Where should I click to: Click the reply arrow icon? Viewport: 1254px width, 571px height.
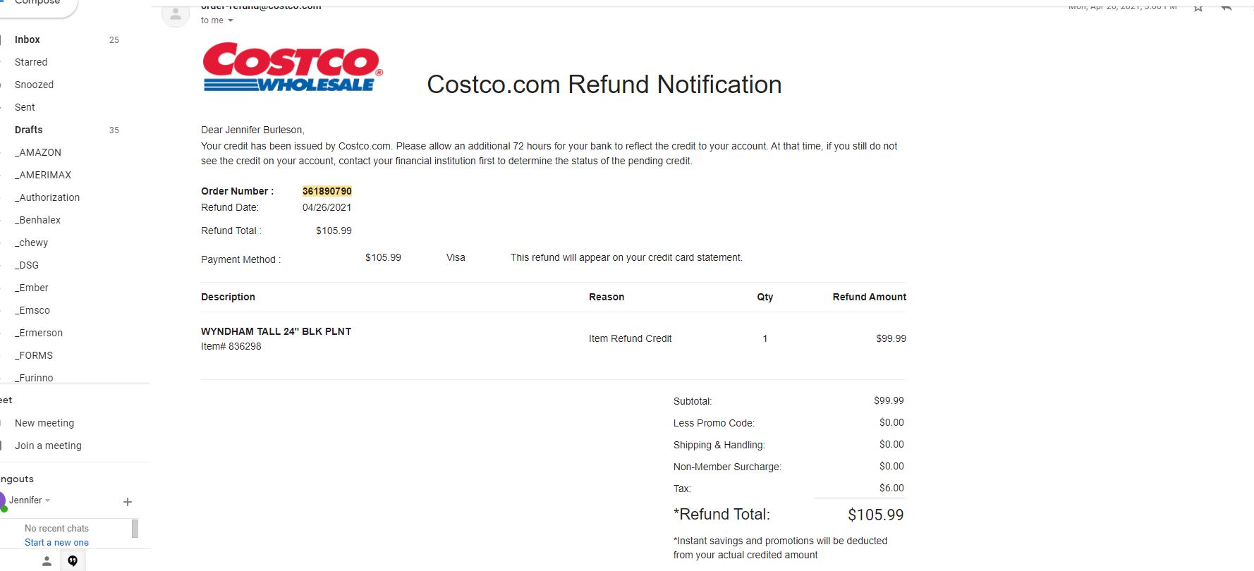pyautogui.click(x=1227, y=7)
